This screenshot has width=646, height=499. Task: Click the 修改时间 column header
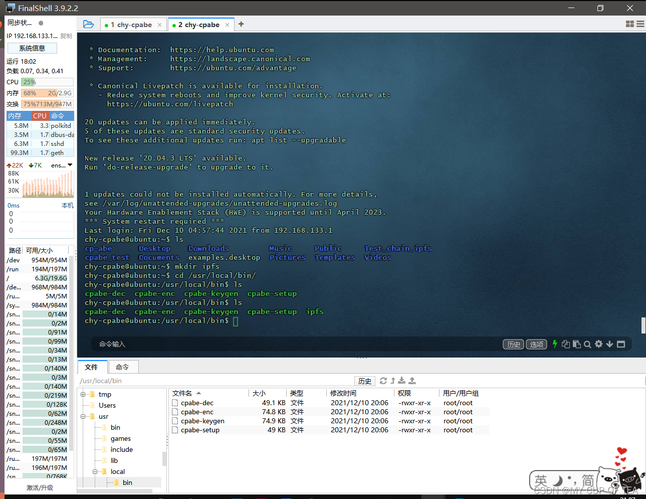[360, 393]
